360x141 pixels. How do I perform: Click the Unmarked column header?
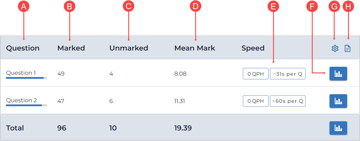129,48
